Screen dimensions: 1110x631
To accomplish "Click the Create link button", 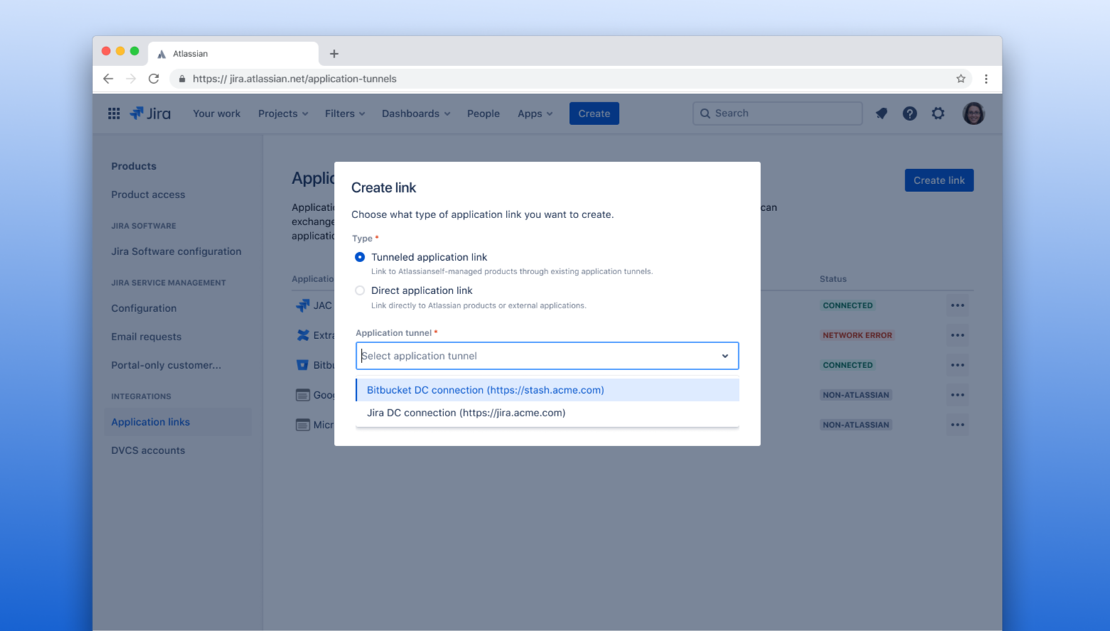I will click(x=939, y=180).
